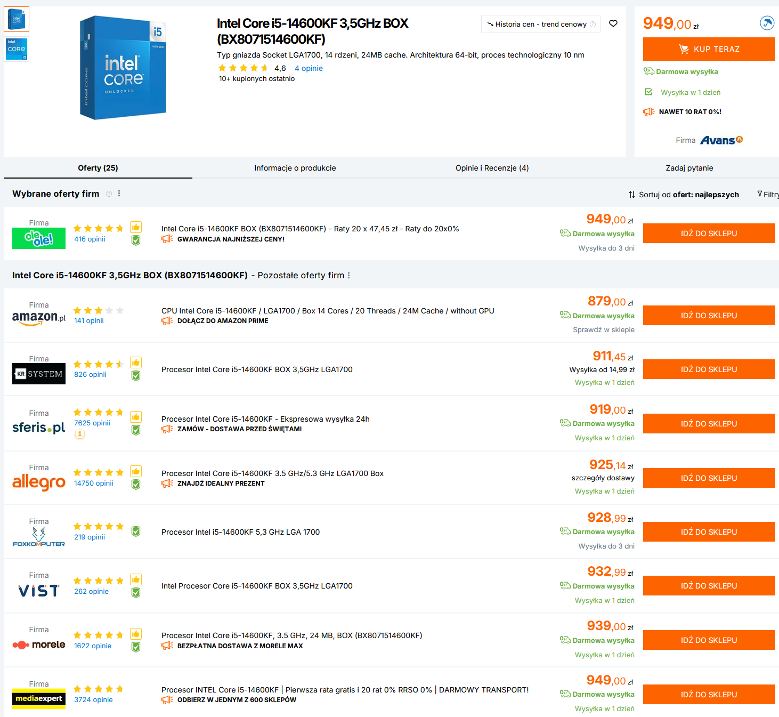Viewport: 779px width, 717px height.
Task: Open 1622 opinie for Morele
Action: point(93,646)
